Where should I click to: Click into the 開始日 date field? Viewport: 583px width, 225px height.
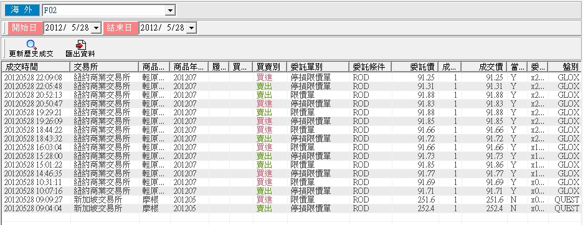pos(68,28)
